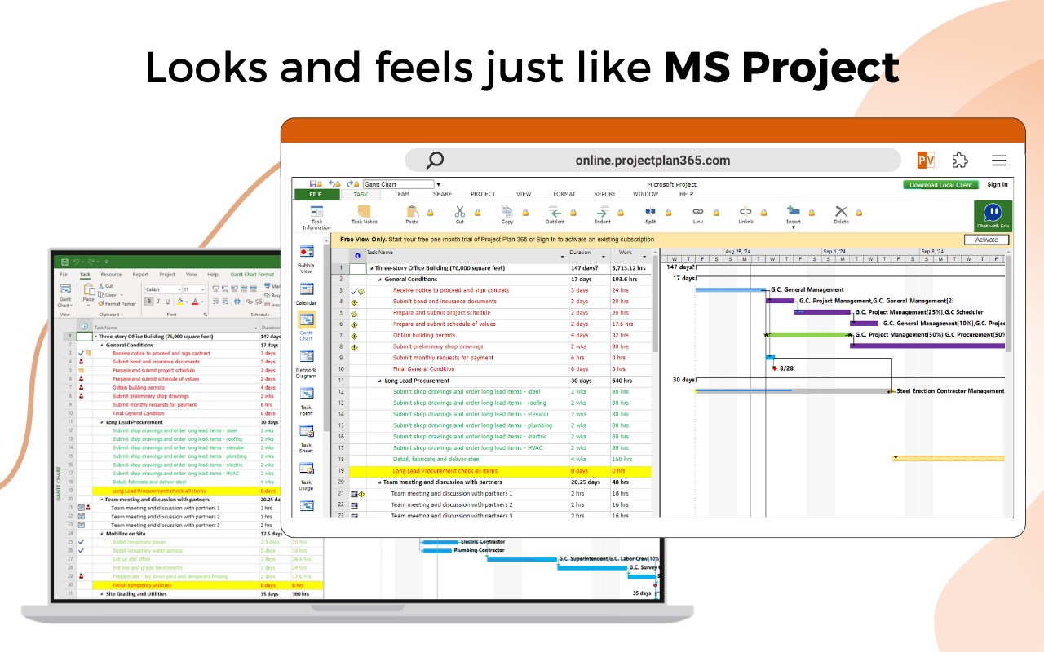Select task 'Obtain building permits' in browser

pyautogui.click(x=424, y=335)
